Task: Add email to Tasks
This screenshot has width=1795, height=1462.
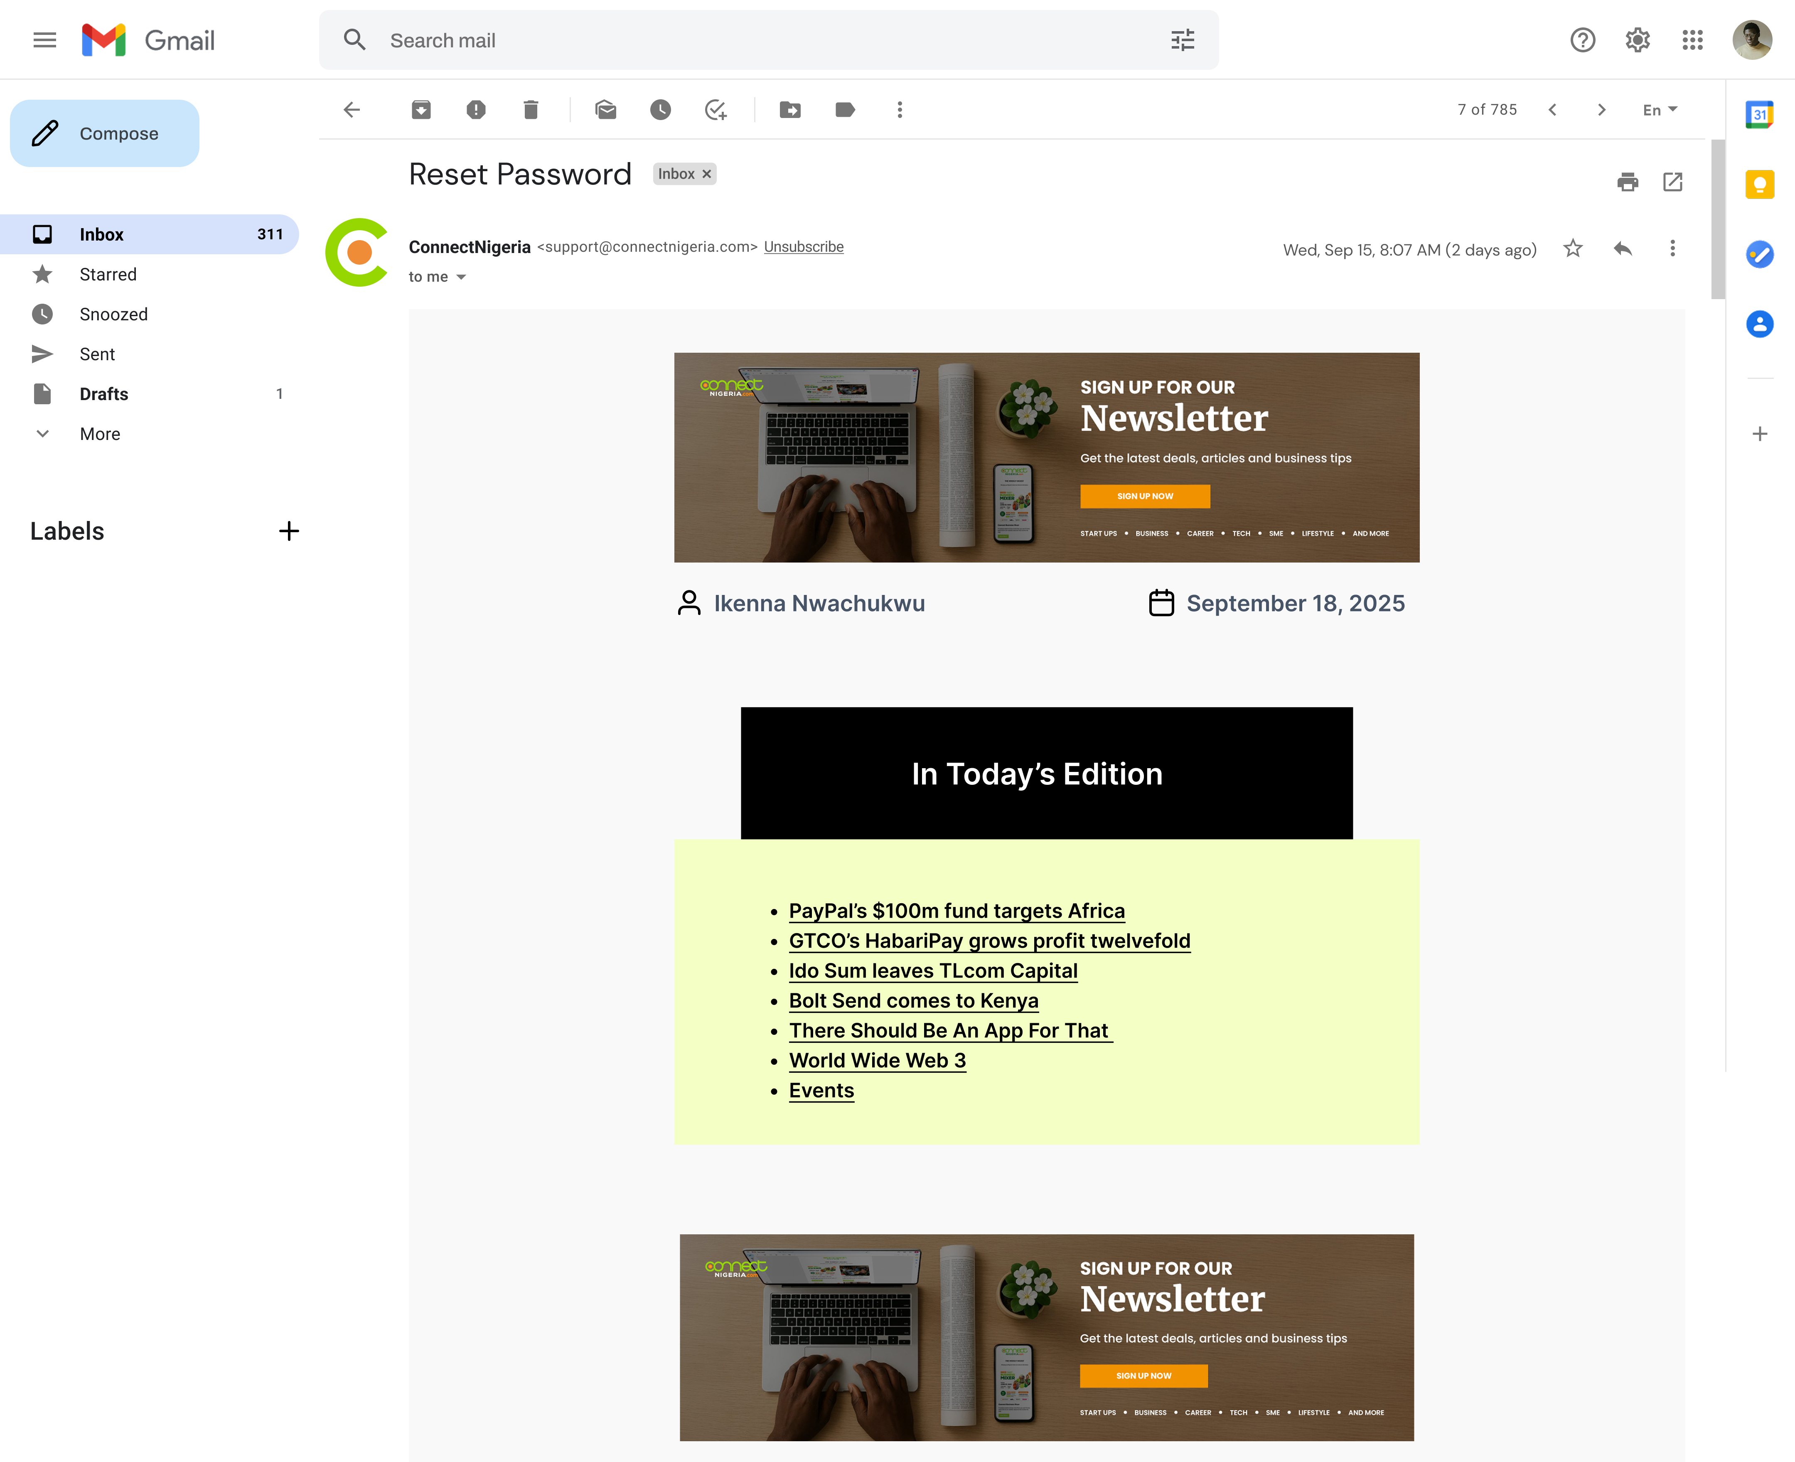Action: click(715, 110)
